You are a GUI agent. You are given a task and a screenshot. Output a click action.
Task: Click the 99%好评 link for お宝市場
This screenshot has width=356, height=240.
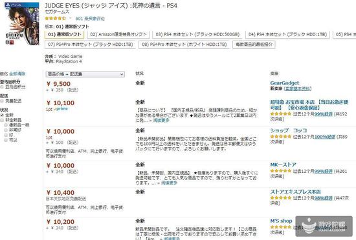coord(323,114)
